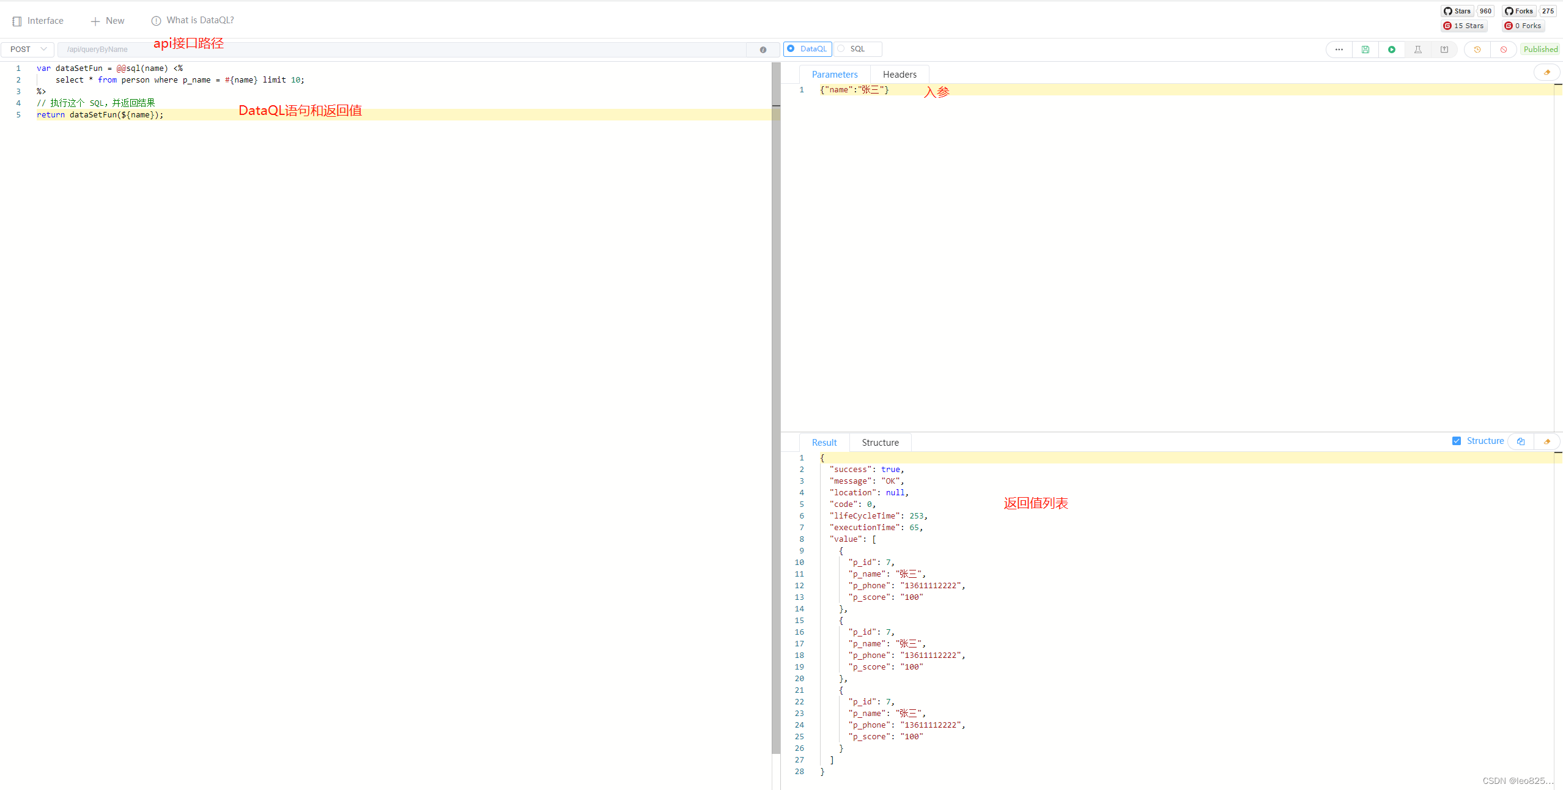Click the info icon in path field
This screenshot has height=790, width=1563.
[763, 50]
